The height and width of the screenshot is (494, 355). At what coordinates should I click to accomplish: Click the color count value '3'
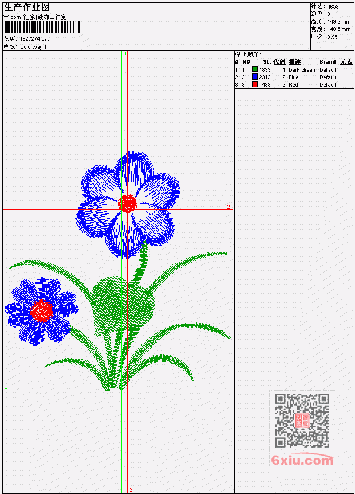pos(329,14)
